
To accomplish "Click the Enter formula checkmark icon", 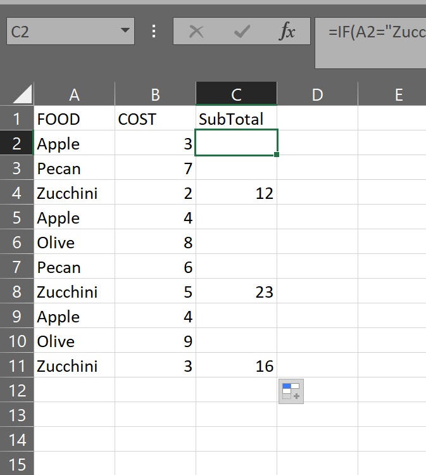I will (242, 32).
